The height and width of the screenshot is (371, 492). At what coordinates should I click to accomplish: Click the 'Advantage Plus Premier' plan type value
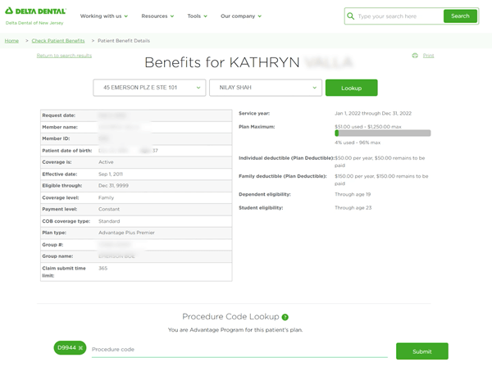(126, 233)
